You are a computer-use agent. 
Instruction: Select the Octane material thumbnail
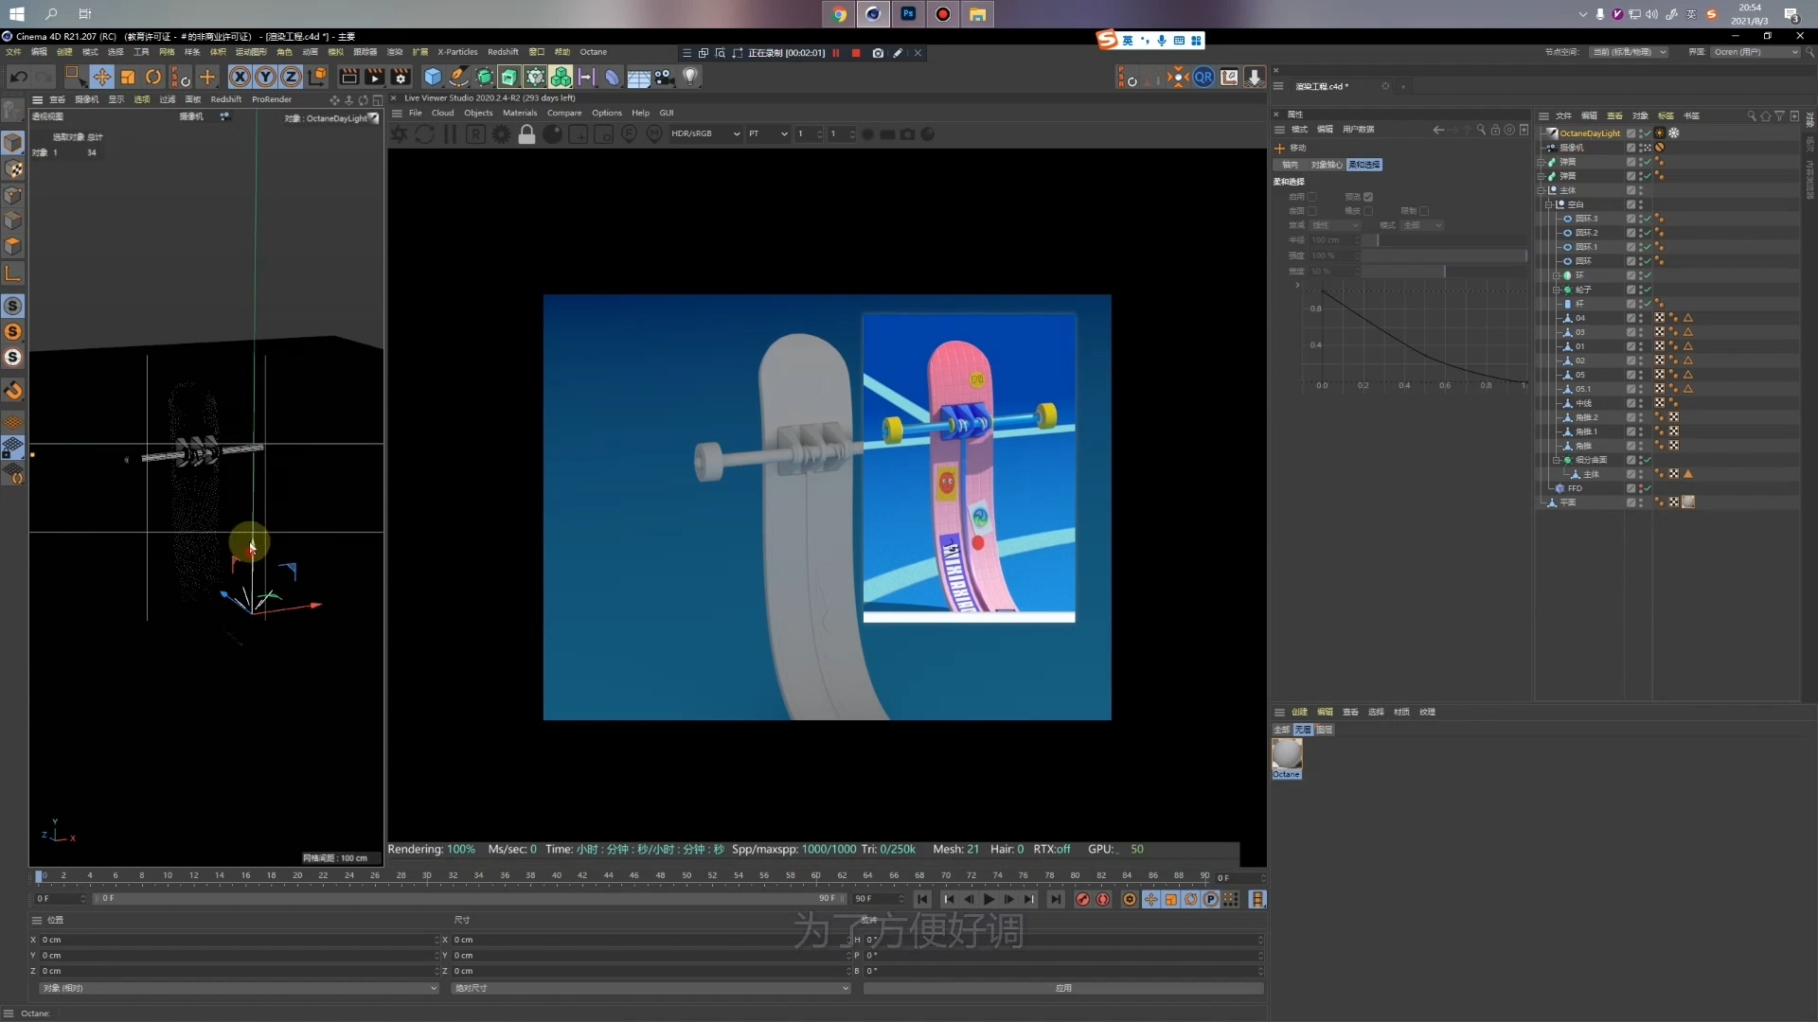(1286, 755)
